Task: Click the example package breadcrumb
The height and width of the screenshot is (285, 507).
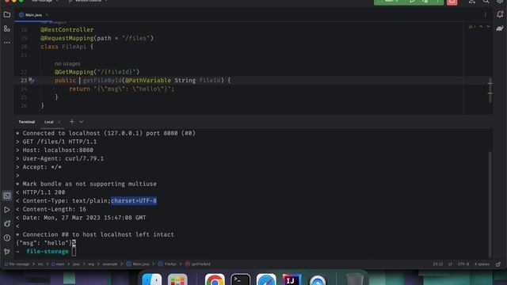Action: coord(110,264)
